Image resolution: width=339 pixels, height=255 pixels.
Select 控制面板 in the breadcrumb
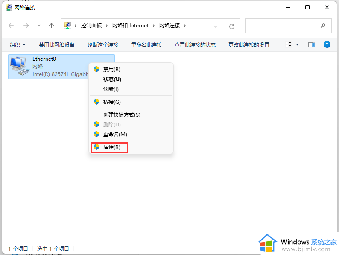(91, 26)
